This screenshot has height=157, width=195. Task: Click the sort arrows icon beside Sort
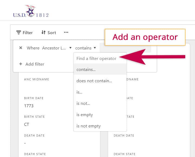(43, 32)
